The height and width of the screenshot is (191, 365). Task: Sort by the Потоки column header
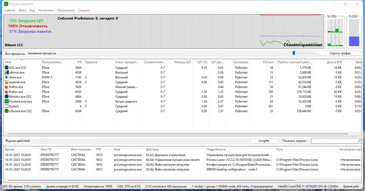(263, 62)
